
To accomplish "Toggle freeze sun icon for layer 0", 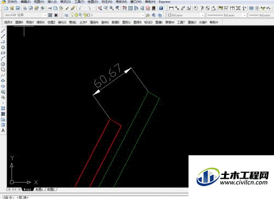I will tap(76, 15).
